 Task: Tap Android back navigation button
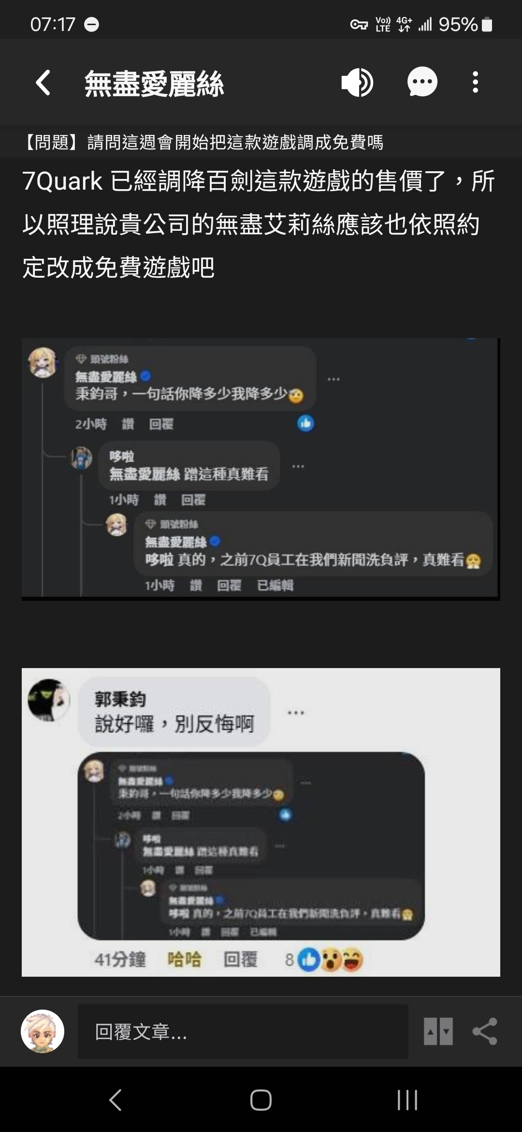[115, 1100]
